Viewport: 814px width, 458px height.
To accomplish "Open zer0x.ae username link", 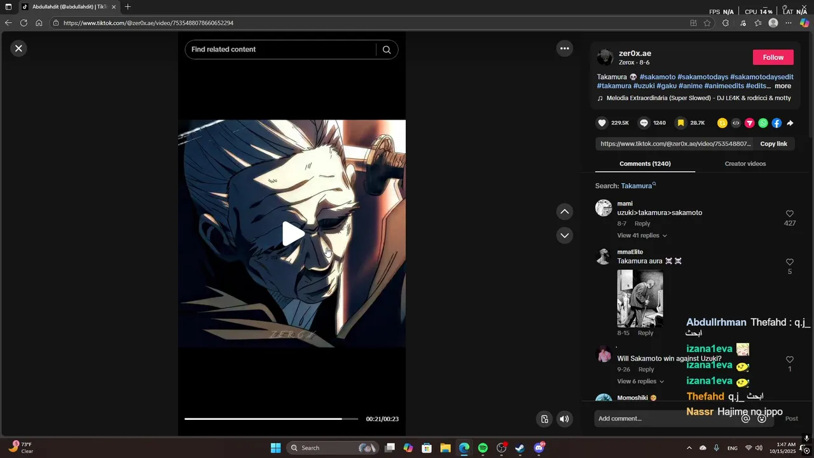I will pos(635,53).
